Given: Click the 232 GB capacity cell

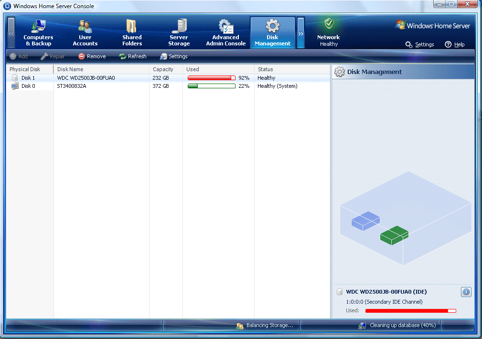Looking at the screenshot, I should (161, 78).
